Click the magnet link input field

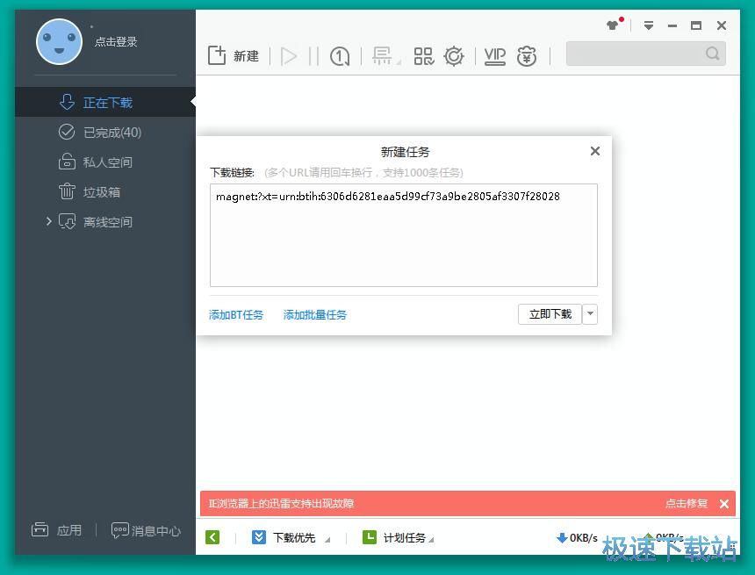point(403,234)
